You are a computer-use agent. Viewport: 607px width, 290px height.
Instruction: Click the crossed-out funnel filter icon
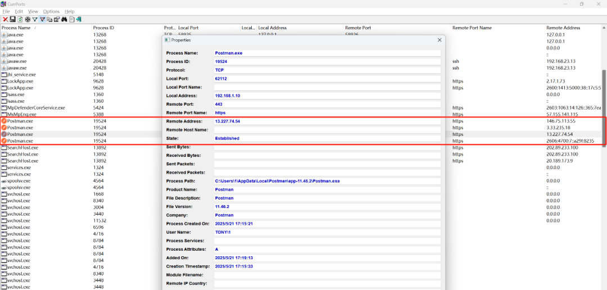click(x=42, y=19)
